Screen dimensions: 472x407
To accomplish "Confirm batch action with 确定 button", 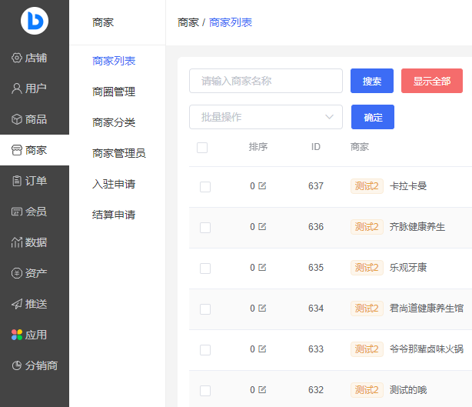I will (373, 117).
